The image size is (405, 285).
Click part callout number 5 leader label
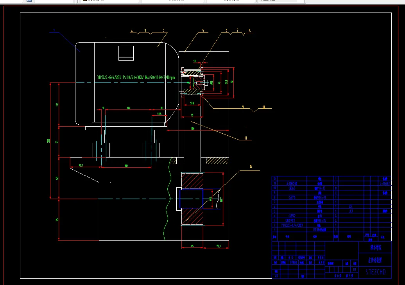[x=203, y=30]
